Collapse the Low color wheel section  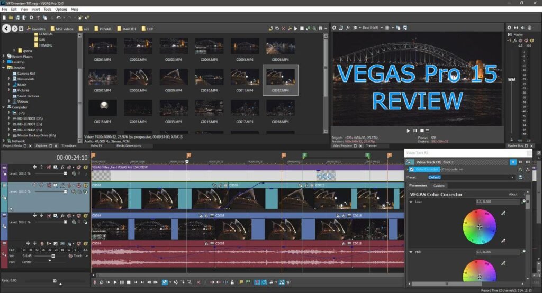(x=411, y=202)
